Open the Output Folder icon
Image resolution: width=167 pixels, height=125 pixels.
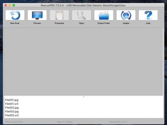click(x=104, y=15)
